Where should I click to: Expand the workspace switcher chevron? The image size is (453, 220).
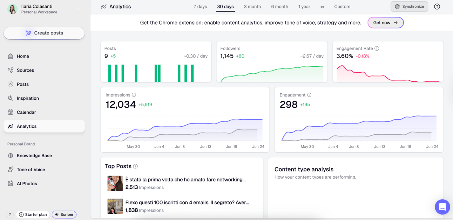pos(79,9)
